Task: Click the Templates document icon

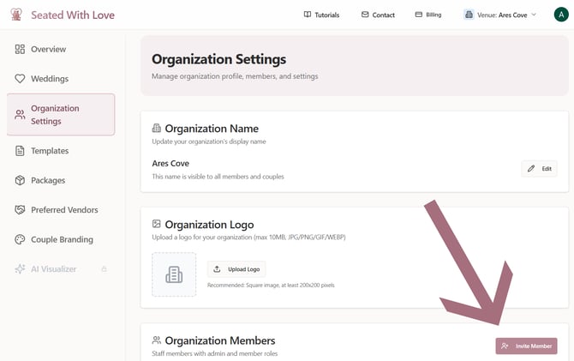Action: coord(20,151)
